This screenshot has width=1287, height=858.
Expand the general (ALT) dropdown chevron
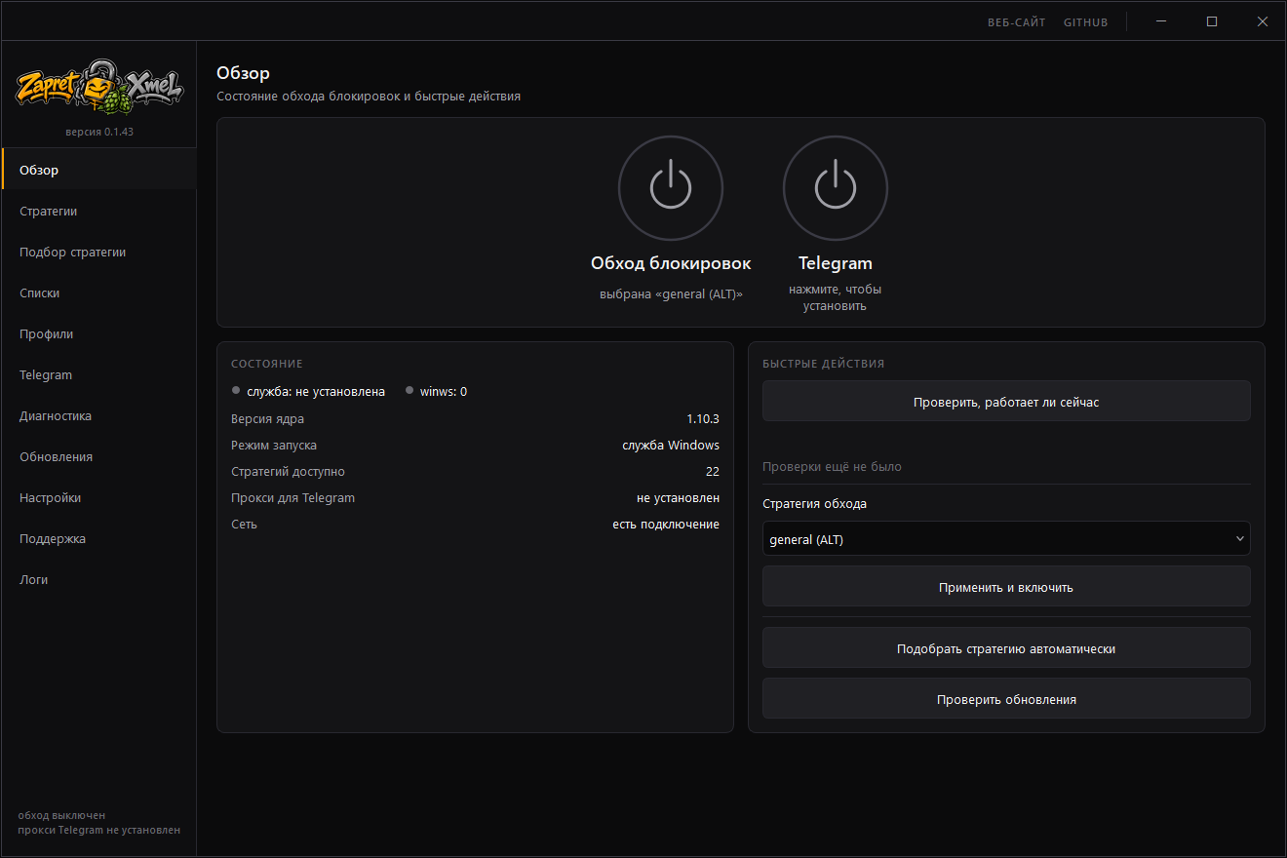click(x=1239, y=538)
